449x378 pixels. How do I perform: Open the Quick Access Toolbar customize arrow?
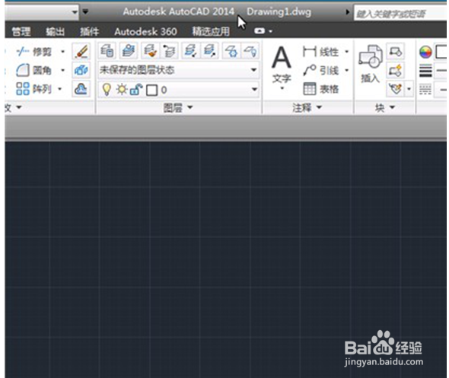click(x=85, y=11)
